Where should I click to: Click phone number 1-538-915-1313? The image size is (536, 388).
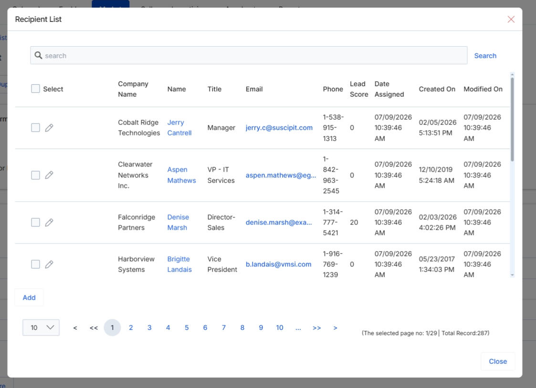[x=333, y=128]
